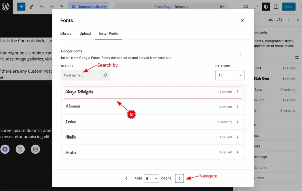Close the Fonts dialog

tap(242, 20)
